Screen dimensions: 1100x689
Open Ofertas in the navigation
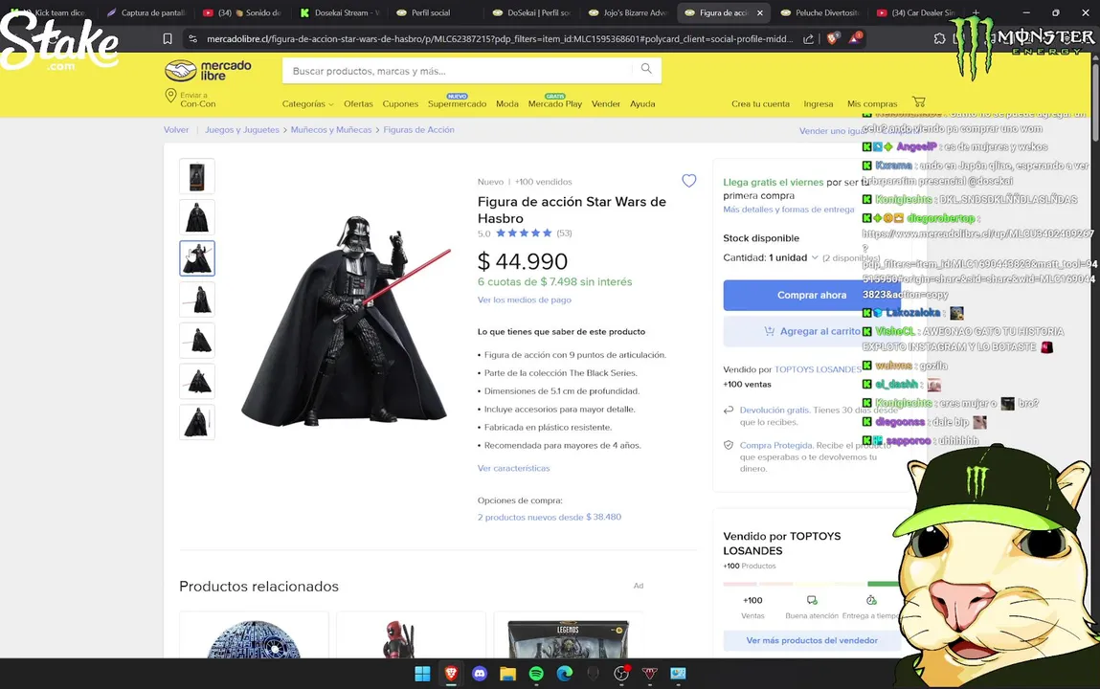[358, 103]
